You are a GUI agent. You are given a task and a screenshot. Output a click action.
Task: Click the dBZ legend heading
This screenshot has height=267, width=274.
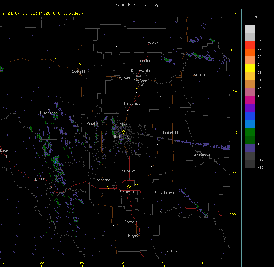(x=257, y=17)
